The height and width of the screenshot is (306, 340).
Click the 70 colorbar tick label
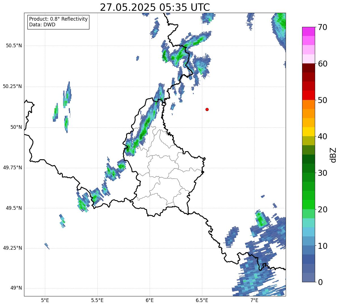(x=322, y=27)
